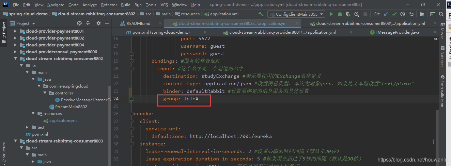Expand cloud-provider-payment8001 module
451x166 pixels.
click(x=16, y=31)
